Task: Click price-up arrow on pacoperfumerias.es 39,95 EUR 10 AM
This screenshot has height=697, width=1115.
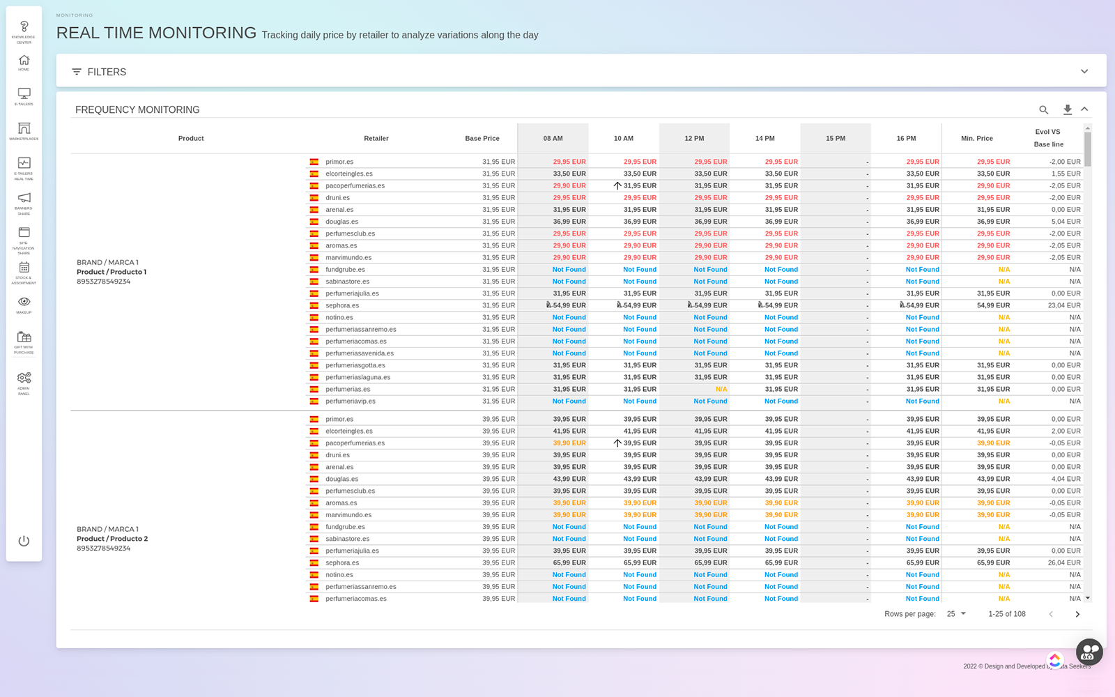Action: 617,443
